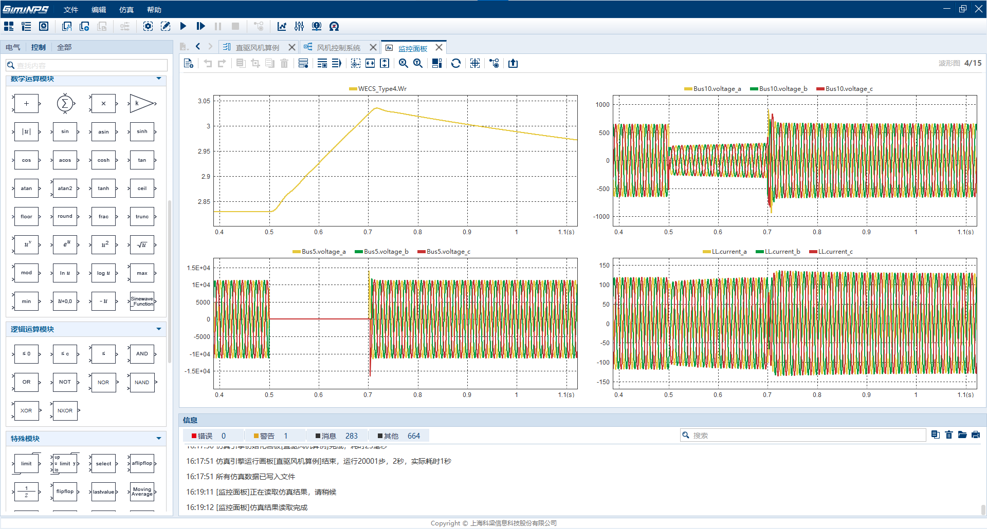Open the 文件 menu

tap(71, 10)
